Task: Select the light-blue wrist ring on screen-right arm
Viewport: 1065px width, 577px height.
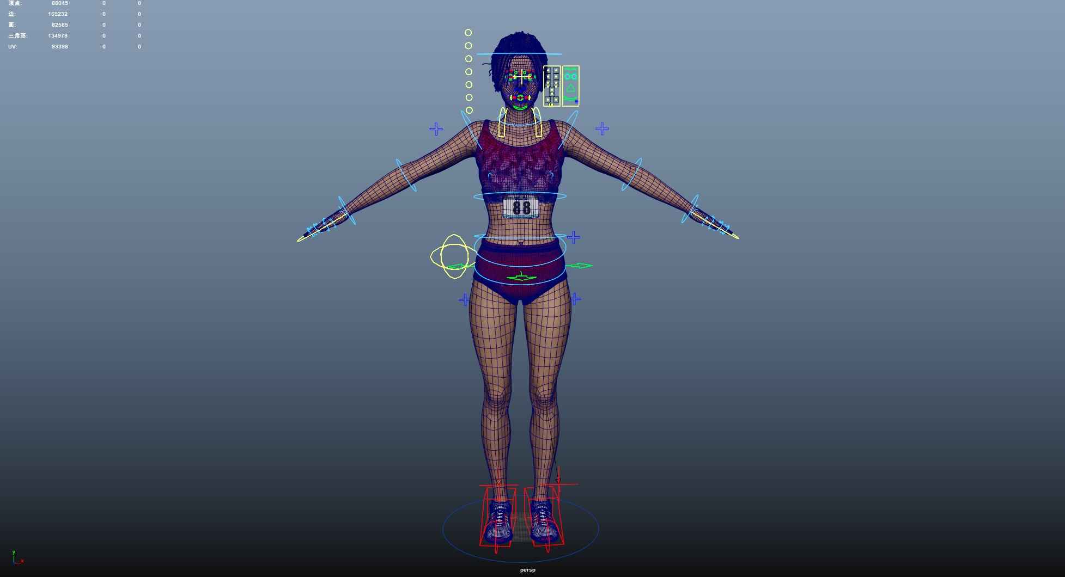Action: [x=690, y=208]
